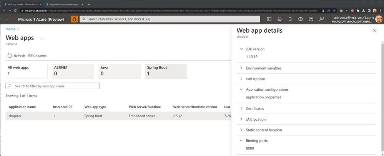384x156 pixels.
Task: Select the All web apps filter card
Action: (27, 71)
